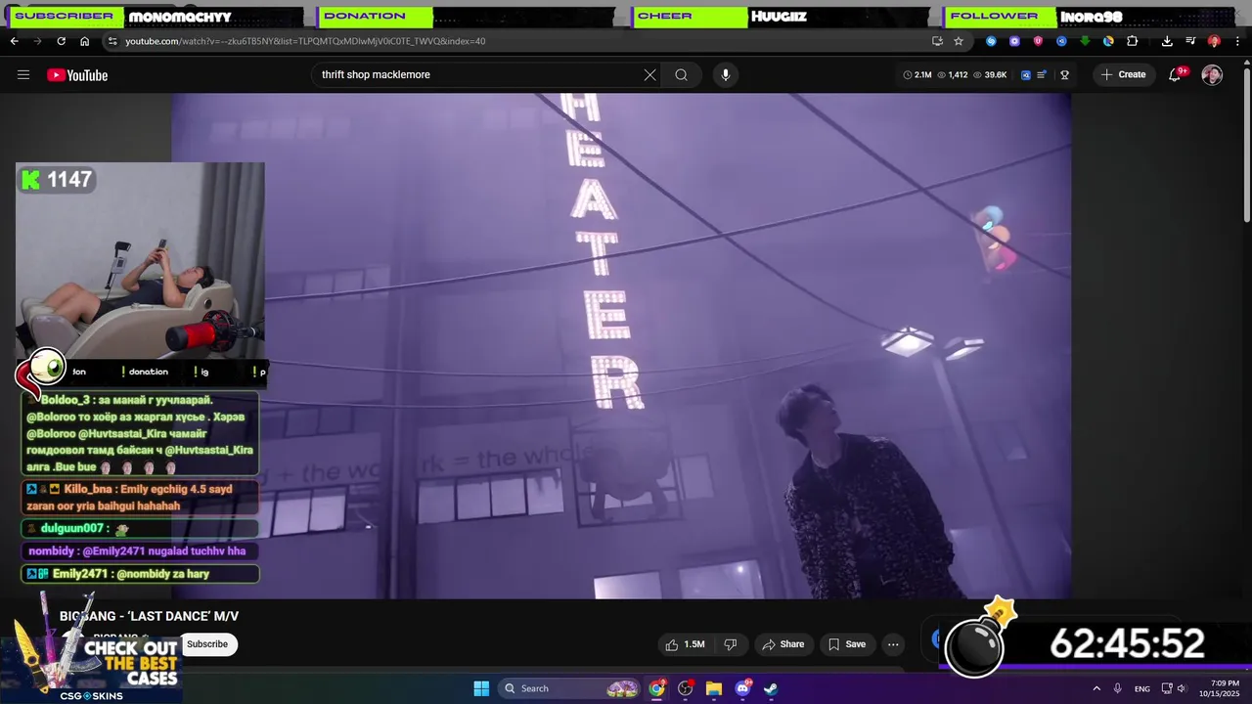Open the browser home page
This screenshot has height=704, width=1252.
[x=84, y=41]
